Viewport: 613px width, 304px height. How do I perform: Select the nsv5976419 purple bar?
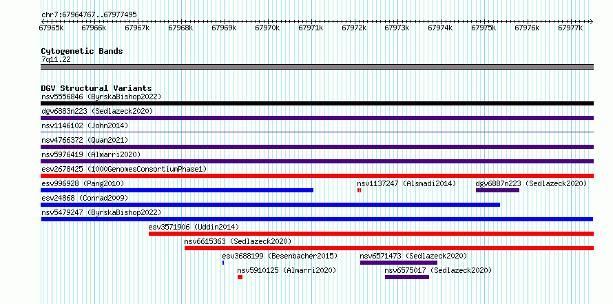click(317, 161)
